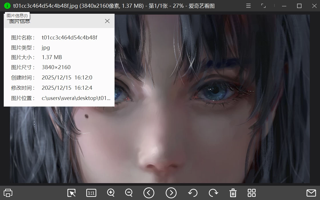
Task: Go to the next image
Action: pyautogui.click(x=171, y=193)
